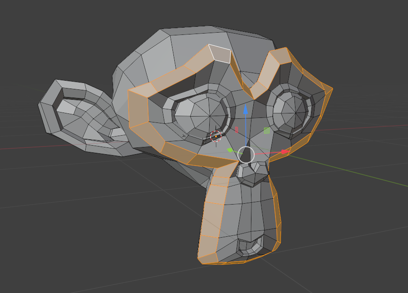Click the green square plane handle of gizmo
The width and height of the screenshot is (408, 293).
266,130
